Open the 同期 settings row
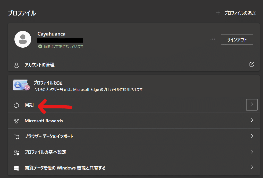Screen dimensions: 263x178 coord(134,105)
